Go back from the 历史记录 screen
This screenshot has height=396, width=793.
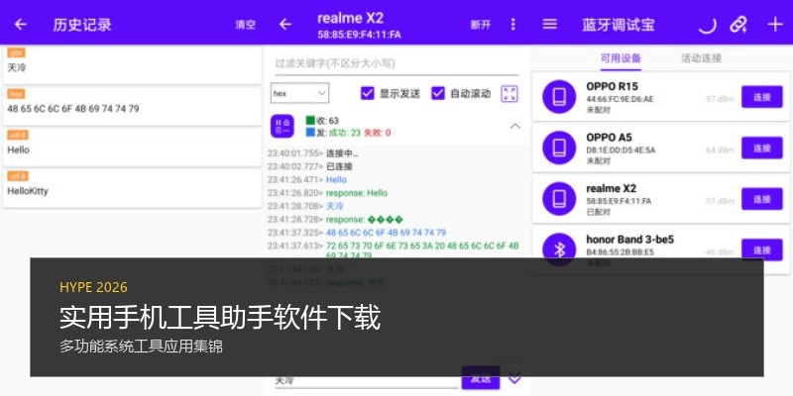20,24
